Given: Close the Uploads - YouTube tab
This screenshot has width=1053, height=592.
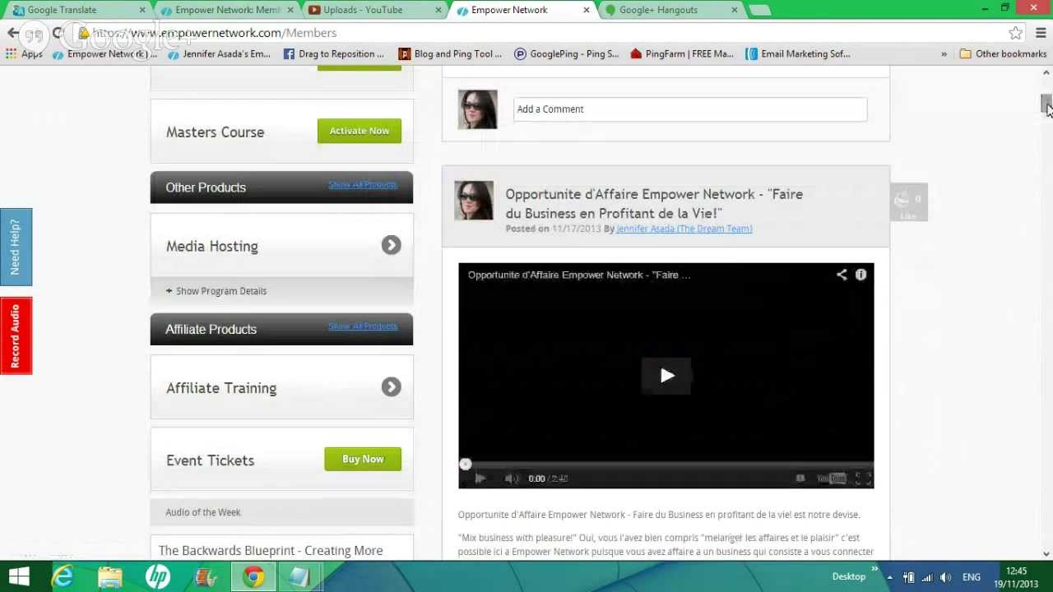Looking at the screenshot, I should (438, 10).
